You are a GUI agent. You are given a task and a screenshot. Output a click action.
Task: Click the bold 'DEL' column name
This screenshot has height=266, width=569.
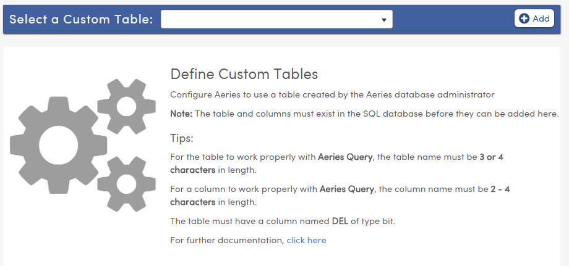click(340, 221)
